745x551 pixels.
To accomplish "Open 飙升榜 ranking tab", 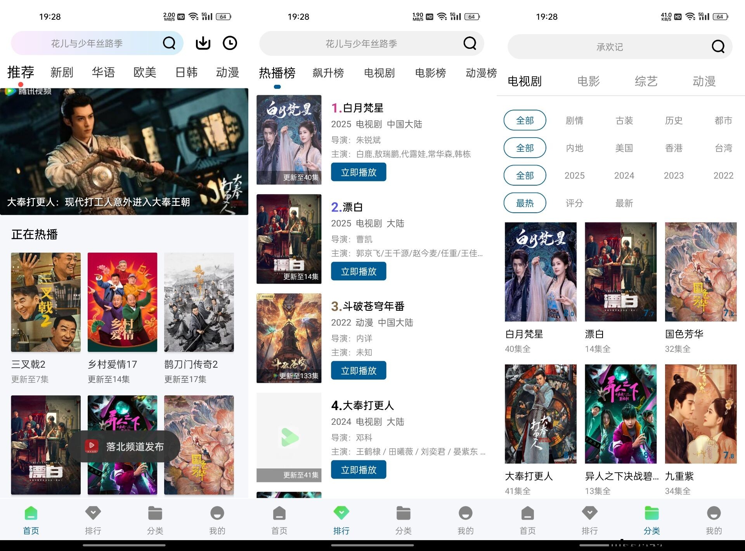I will (328, 73).
